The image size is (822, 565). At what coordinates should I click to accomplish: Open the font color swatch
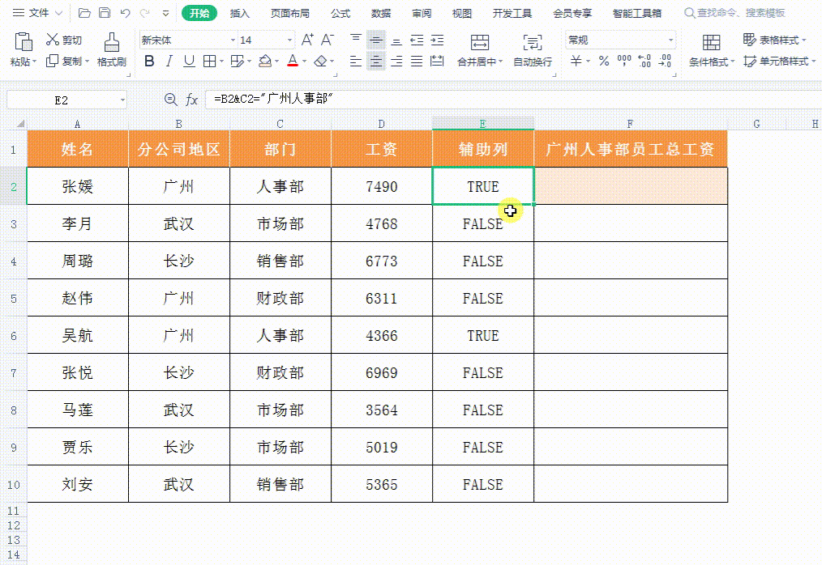(x=292, y=61)
